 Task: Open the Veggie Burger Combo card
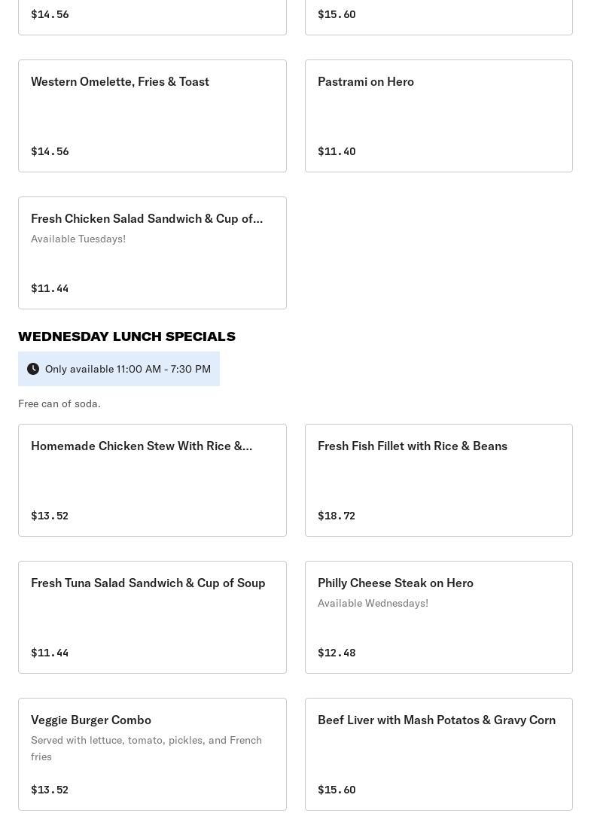tap(152, 754)
